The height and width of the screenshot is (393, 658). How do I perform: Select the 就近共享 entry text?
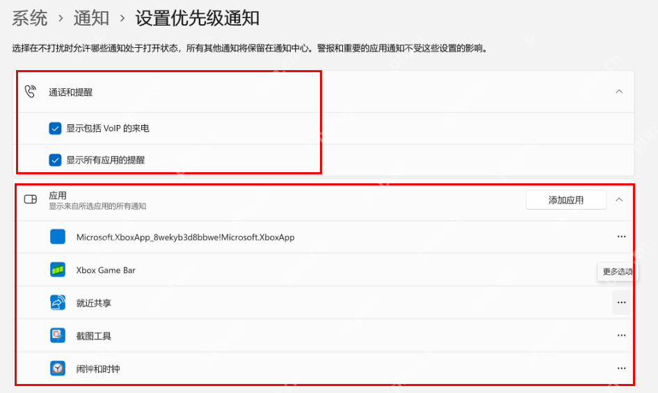coord(94,303)
